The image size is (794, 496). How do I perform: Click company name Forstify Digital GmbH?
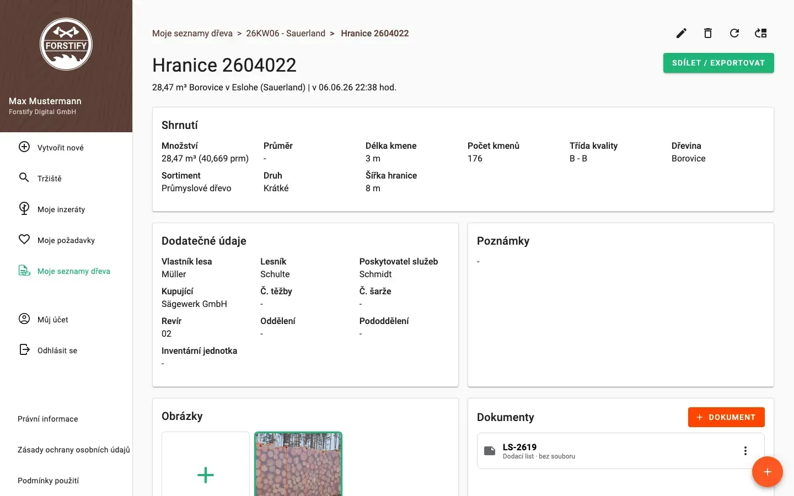point(42,112)
